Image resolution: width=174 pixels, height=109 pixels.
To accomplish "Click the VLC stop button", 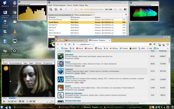I will 12,101.
